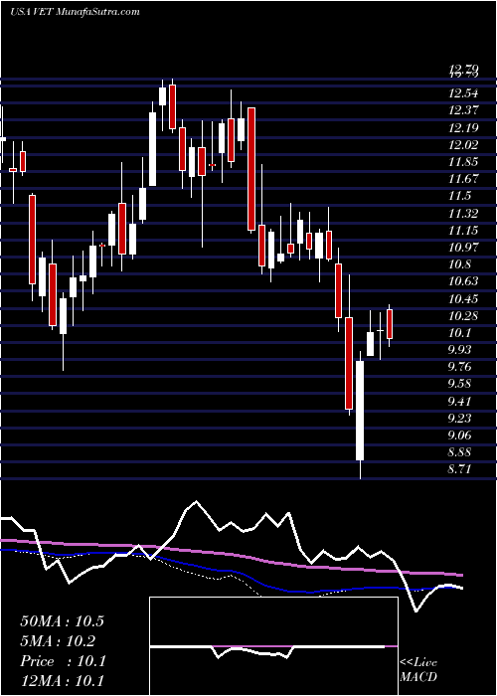The height and width of the screenshot is (696, 497).
Task: Click the last red candlestick on the right
Action: point(390,324)
